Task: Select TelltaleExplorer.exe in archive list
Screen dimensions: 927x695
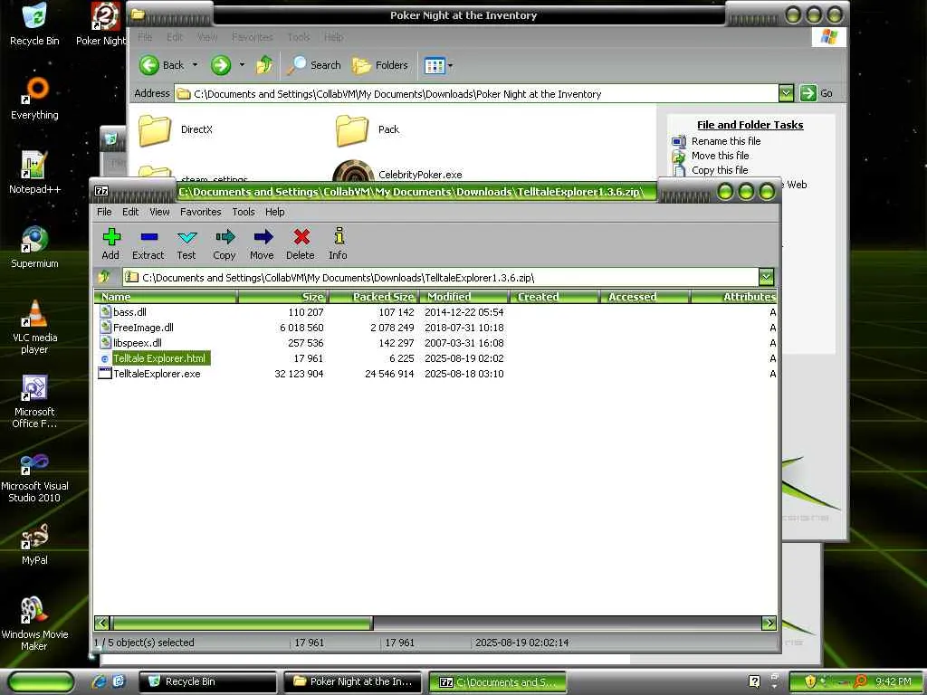Action: (157, 374)
